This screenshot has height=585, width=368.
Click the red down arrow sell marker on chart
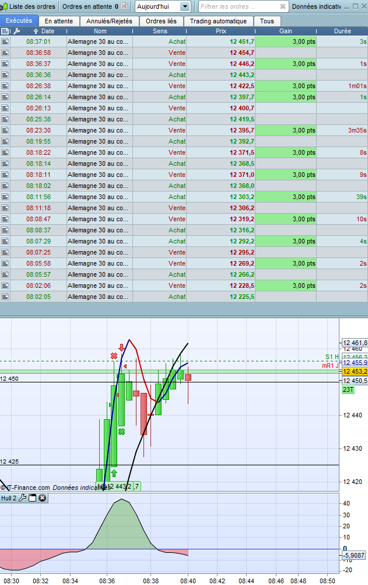coord(121,347)
